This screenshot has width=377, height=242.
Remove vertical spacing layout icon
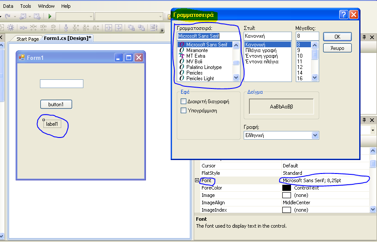pyautogui.click(x=96, y=28)
